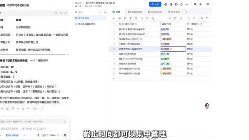Screen dimensions: 249x140
Task: Open the 表格 tab options menu
Action: click(x=122, y=12)
